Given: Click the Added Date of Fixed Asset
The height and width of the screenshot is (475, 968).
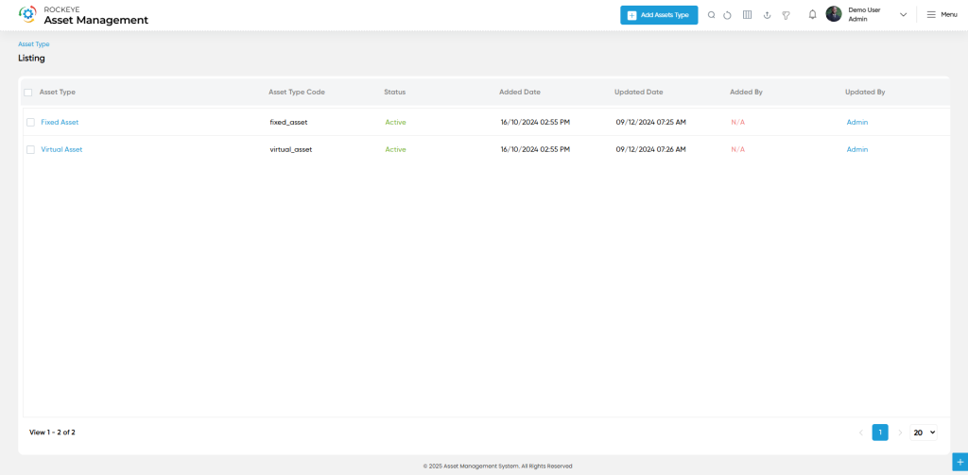Looking at the screenshot, I should pyautogui.click(x=535, y=122).
